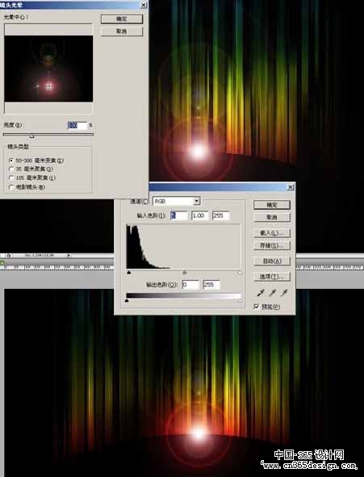
Task: Select the black point eyedropper in Levels
Action: point(261,293)
